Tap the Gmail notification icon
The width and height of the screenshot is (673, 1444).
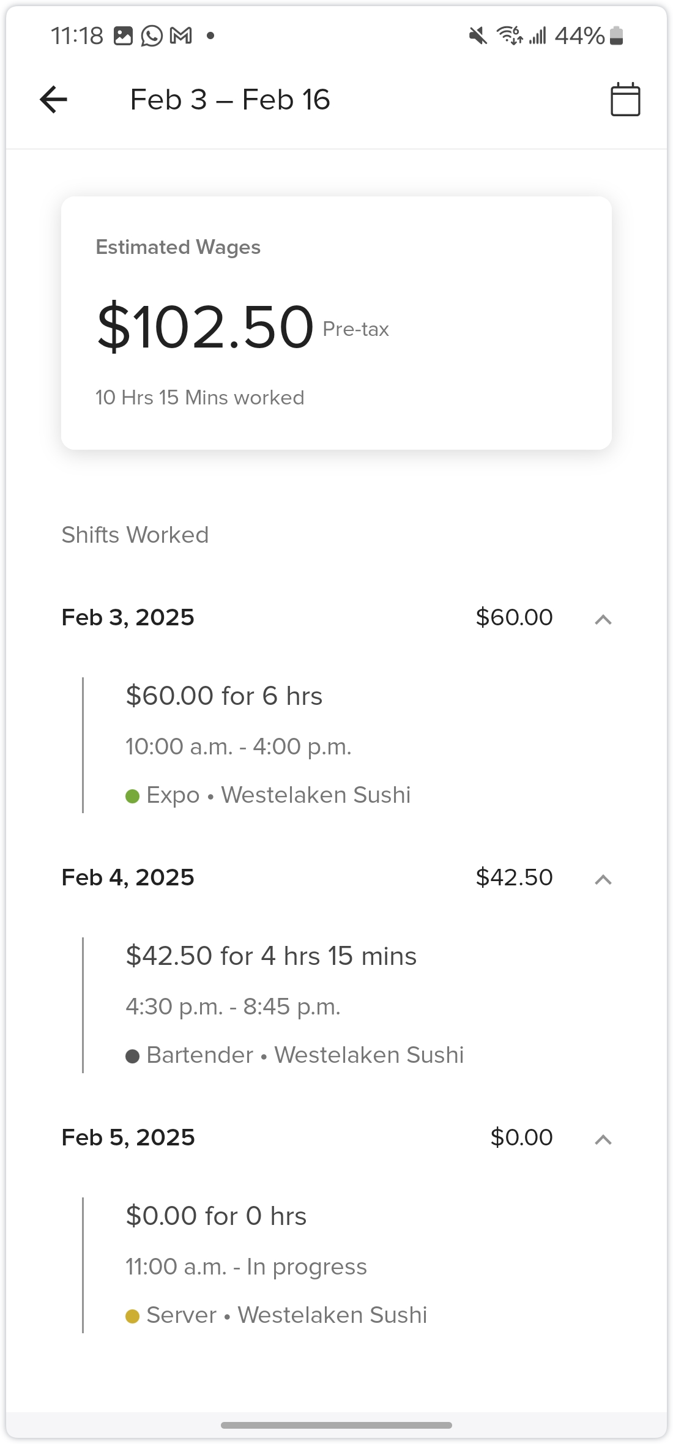tap(180, 36)
